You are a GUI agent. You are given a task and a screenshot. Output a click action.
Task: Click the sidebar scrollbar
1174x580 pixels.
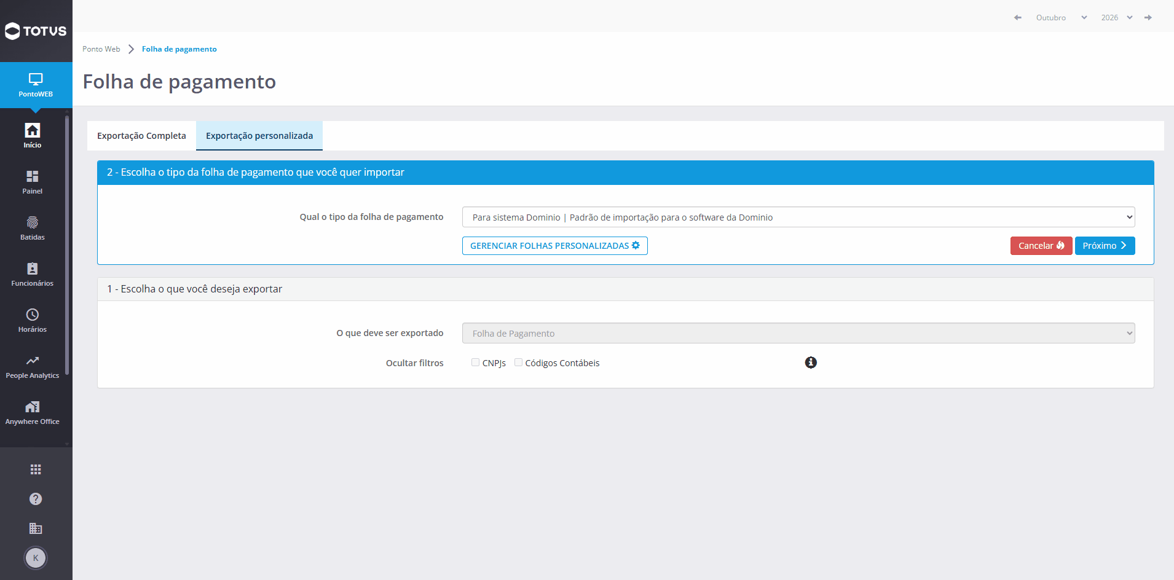(67, 246)
